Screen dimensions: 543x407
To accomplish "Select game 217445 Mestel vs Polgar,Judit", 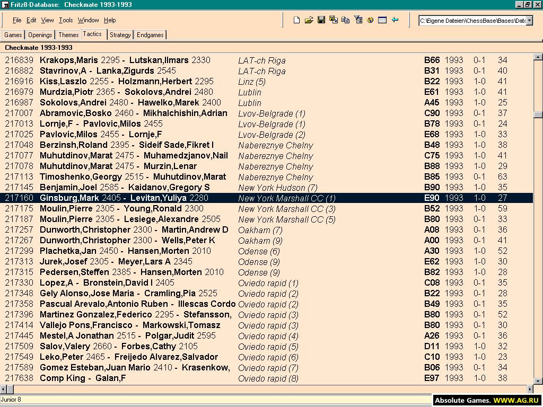I will click(x=267, y=335).
